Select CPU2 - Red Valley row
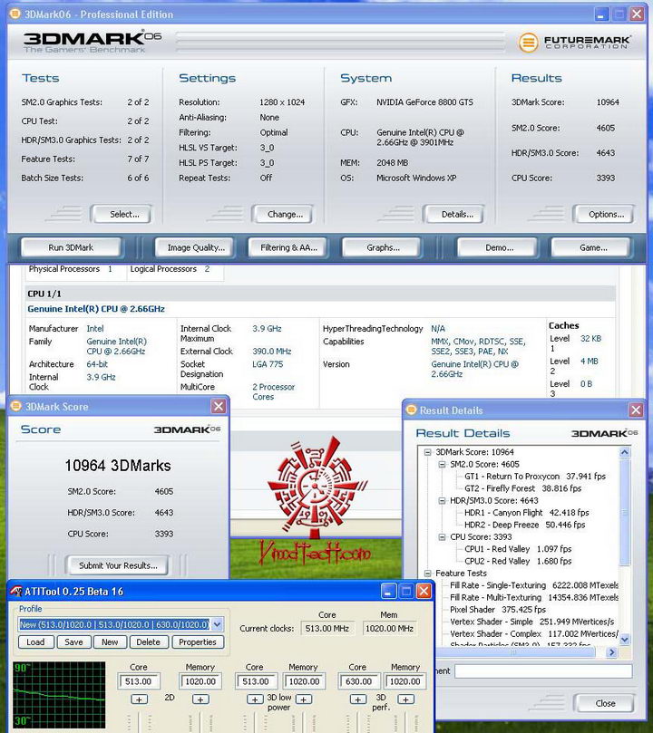 tap(518, 562)
